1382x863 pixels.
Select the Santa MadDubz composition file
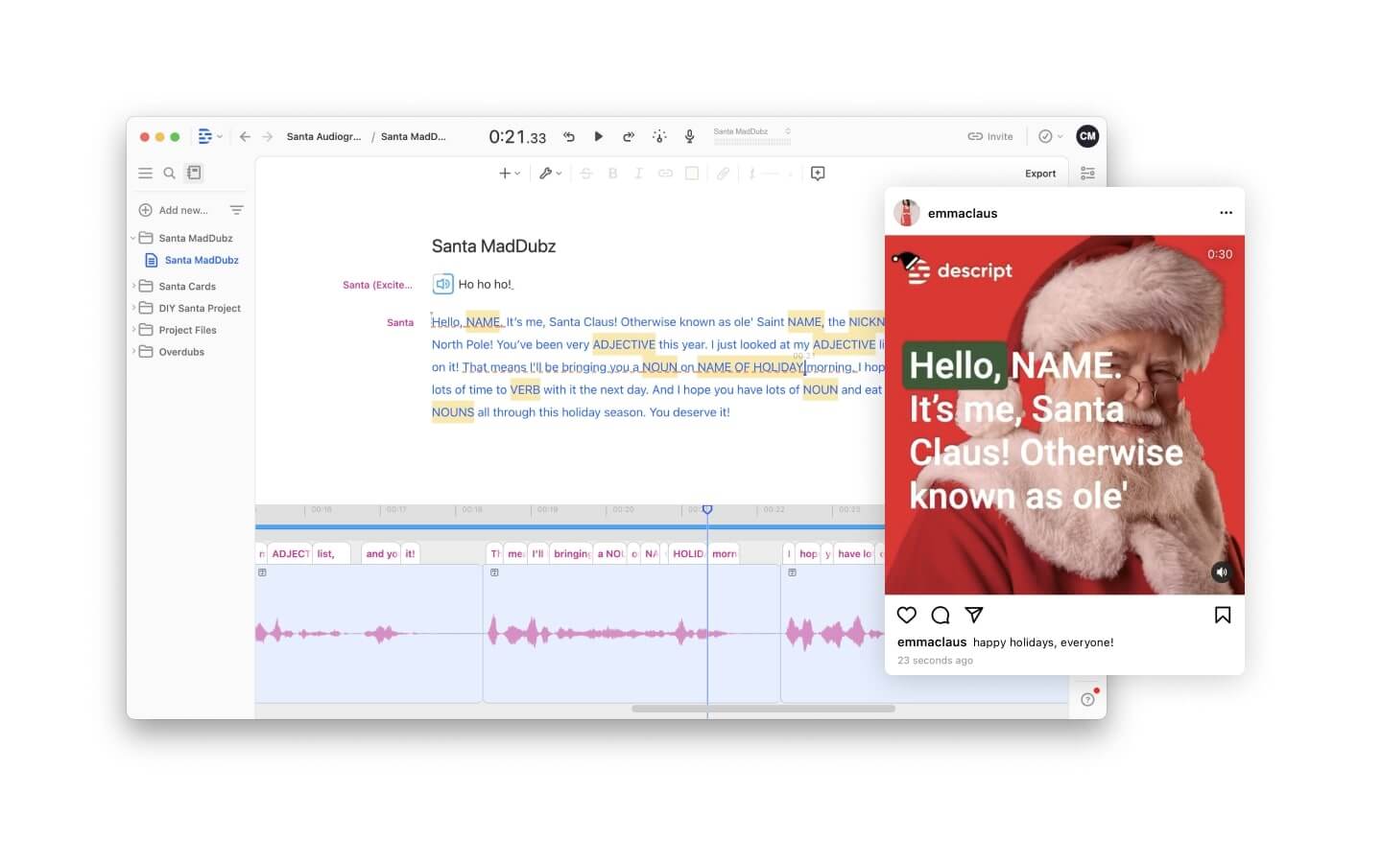coord(192,260)
